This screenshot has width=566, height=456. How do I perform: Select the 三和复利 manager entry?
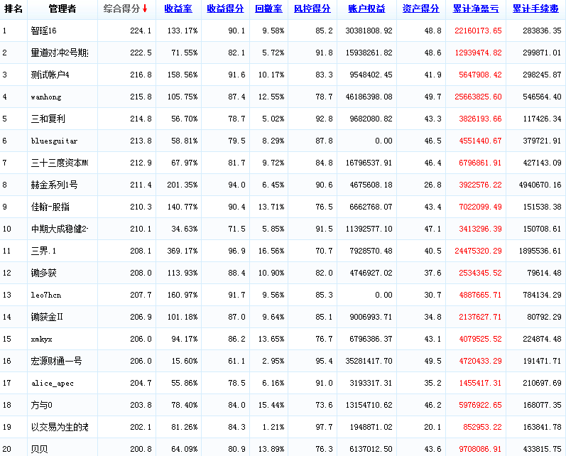(48, 119)
